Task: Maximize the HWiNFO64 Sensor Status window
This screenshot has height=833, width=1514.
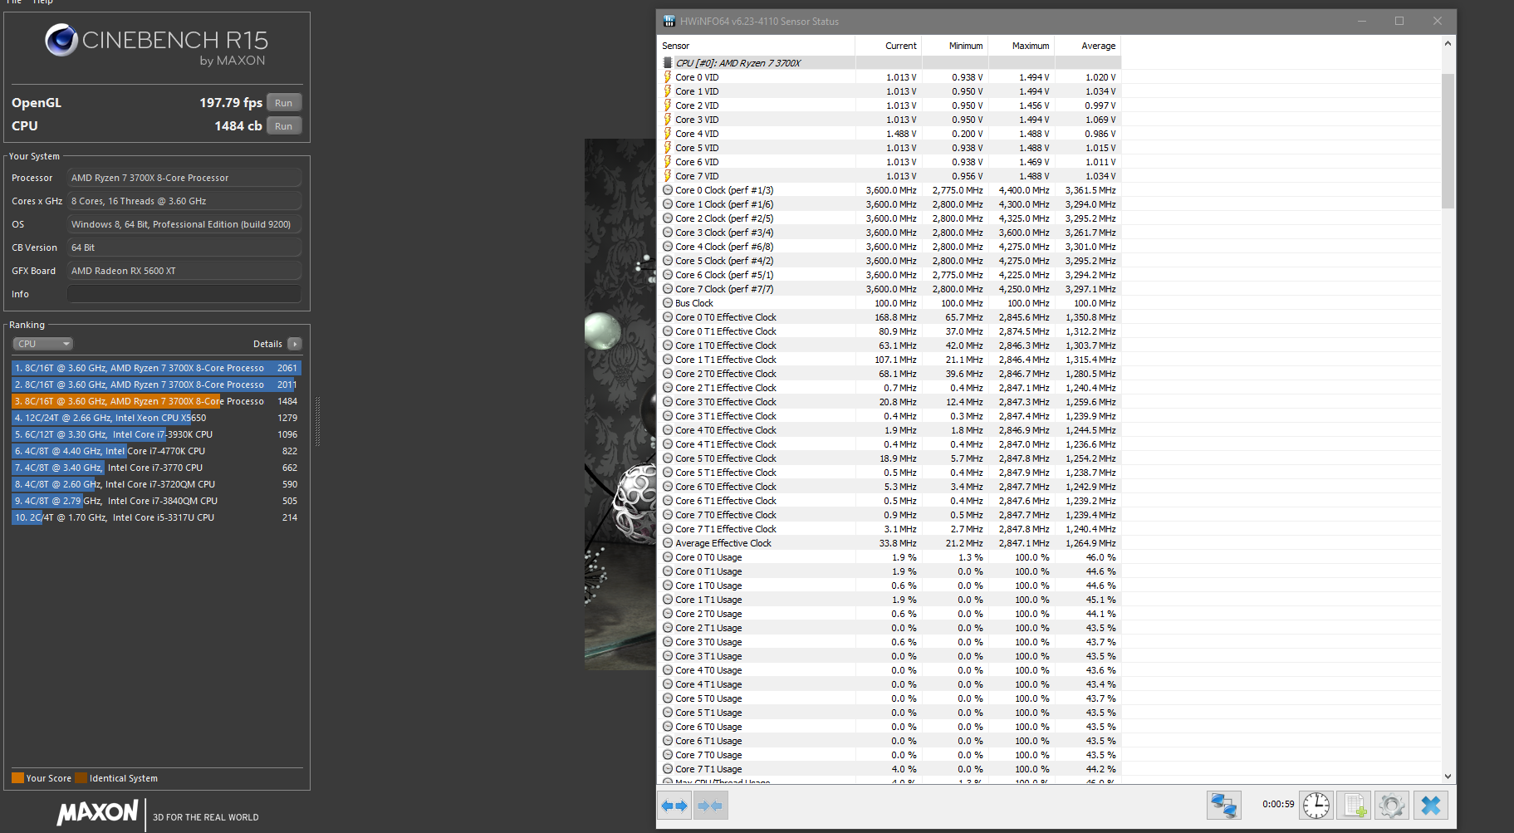Action: click(1399, 21)
